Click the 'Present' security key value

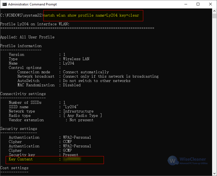click(x=71, y=155)
